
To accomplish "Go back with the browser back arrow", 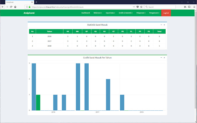I will pos(3,7).
